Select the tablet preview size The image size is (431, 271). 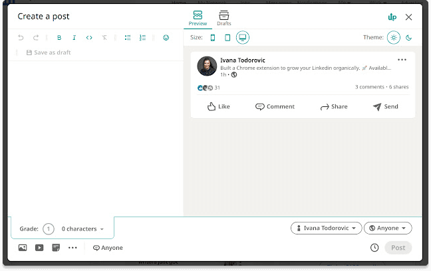pos(227,38)
